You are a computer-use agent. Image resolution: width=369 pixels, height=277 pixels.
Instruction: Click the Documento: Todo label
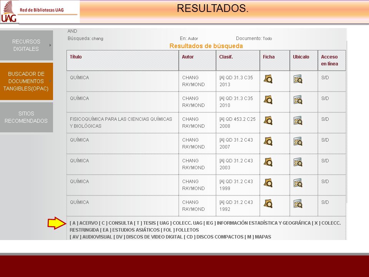pyautogui.click(x=254, y=38)
